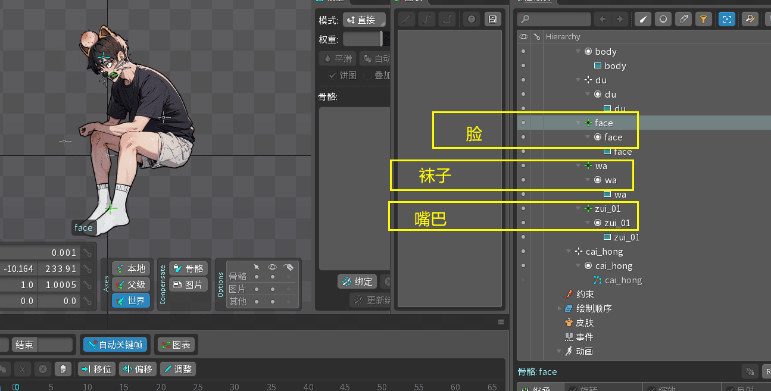The image size is (771, 391).
Task: Click the find and replace magnifier-pencil icon
Action: [x=750, y=19]
